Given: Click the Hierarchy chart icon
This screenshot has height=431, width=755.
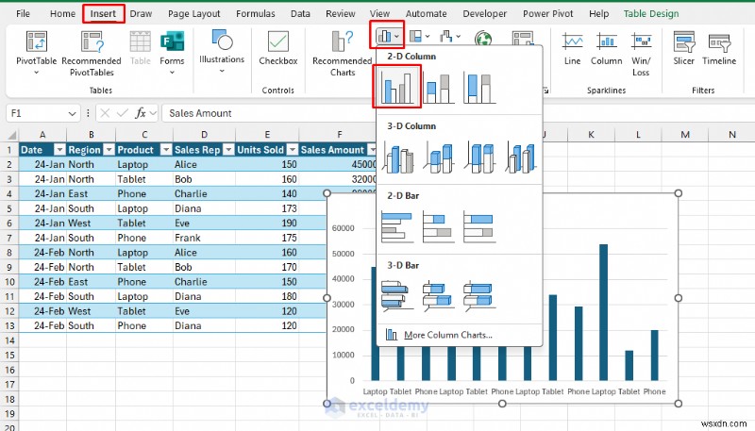Looking at the screenshot, I should point(415,36).
